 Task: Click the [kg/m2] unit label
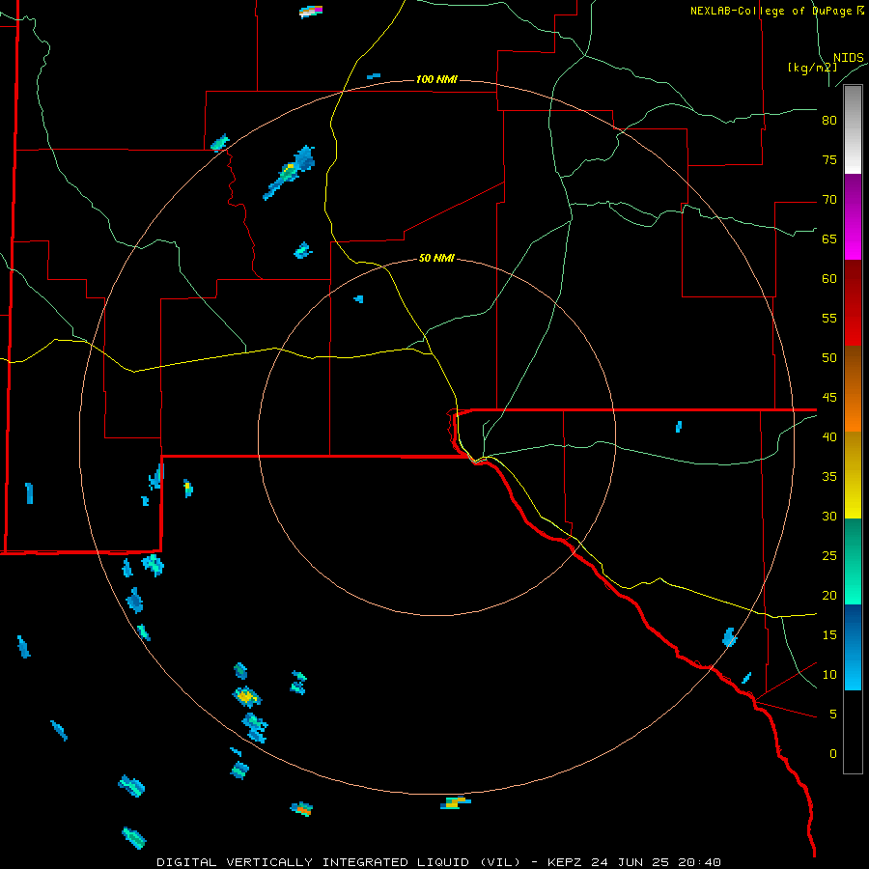coord(812,68)
